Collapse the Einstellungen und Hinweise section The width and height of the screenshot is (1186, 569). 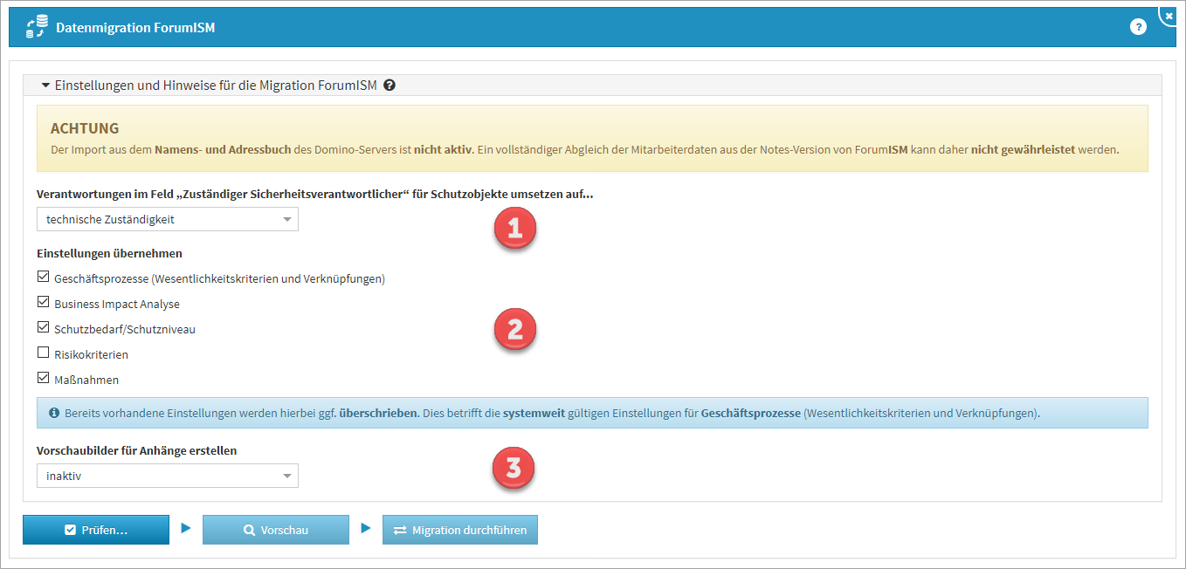click(x=45, y=86)
